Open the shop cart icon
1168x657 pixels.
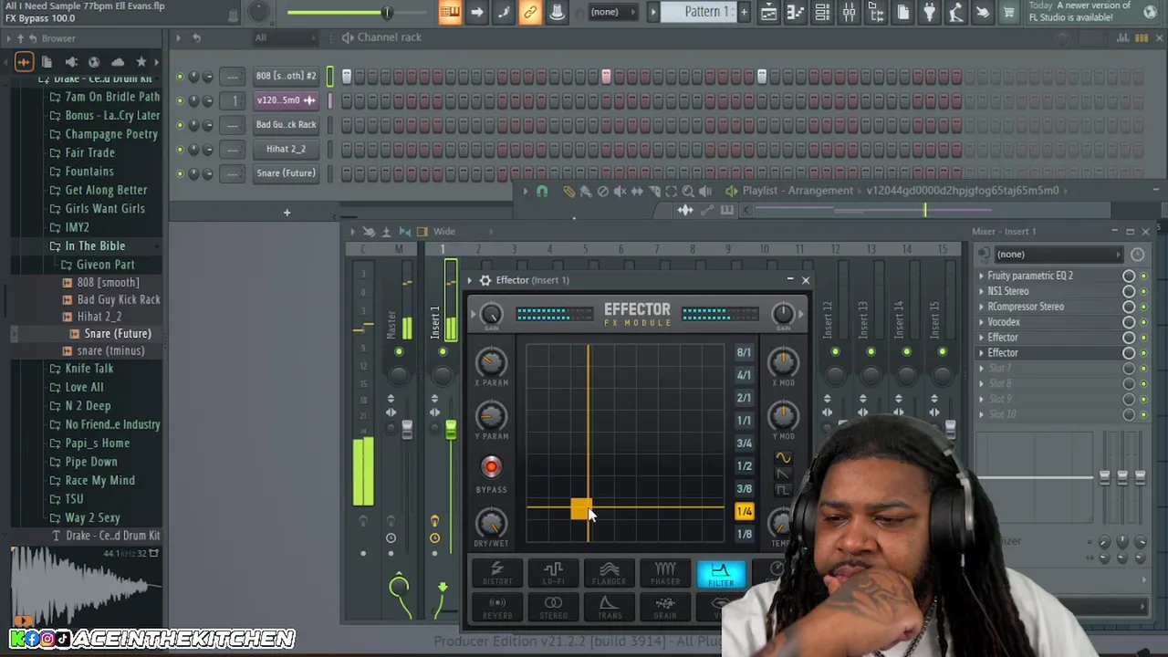1008,12
